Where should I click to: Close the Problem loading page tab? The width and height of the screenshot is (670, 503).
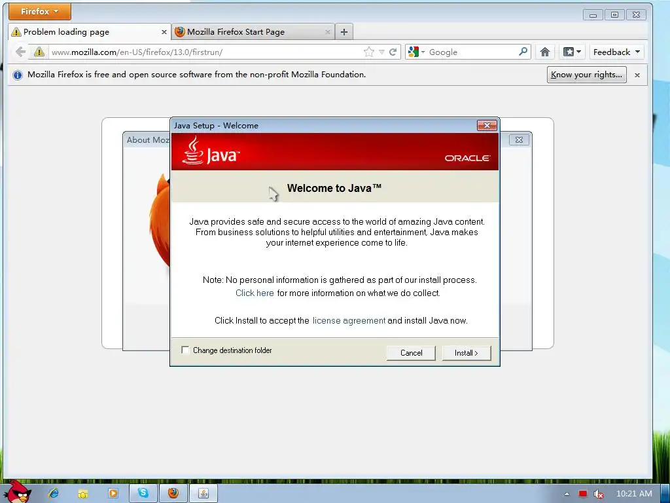[164, 32]
